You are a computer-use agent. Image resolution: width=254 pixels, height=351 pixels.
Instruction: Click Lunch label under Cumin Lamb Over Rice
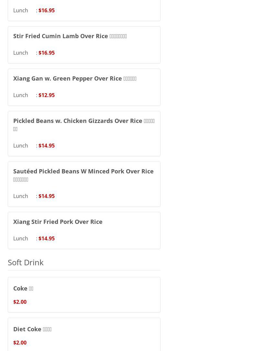click(x=21, y=53)
